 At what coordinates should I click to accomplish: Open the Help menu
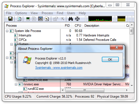coord(82,13)
